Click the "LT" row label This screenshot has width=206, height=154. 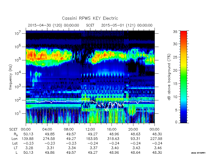pyautogui.click(x=16, y=148)
